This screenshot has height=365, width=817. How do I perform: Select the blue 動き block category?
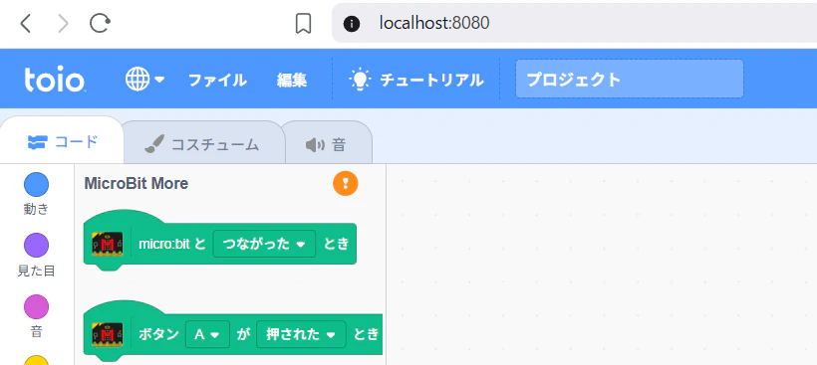click(36, 194)
